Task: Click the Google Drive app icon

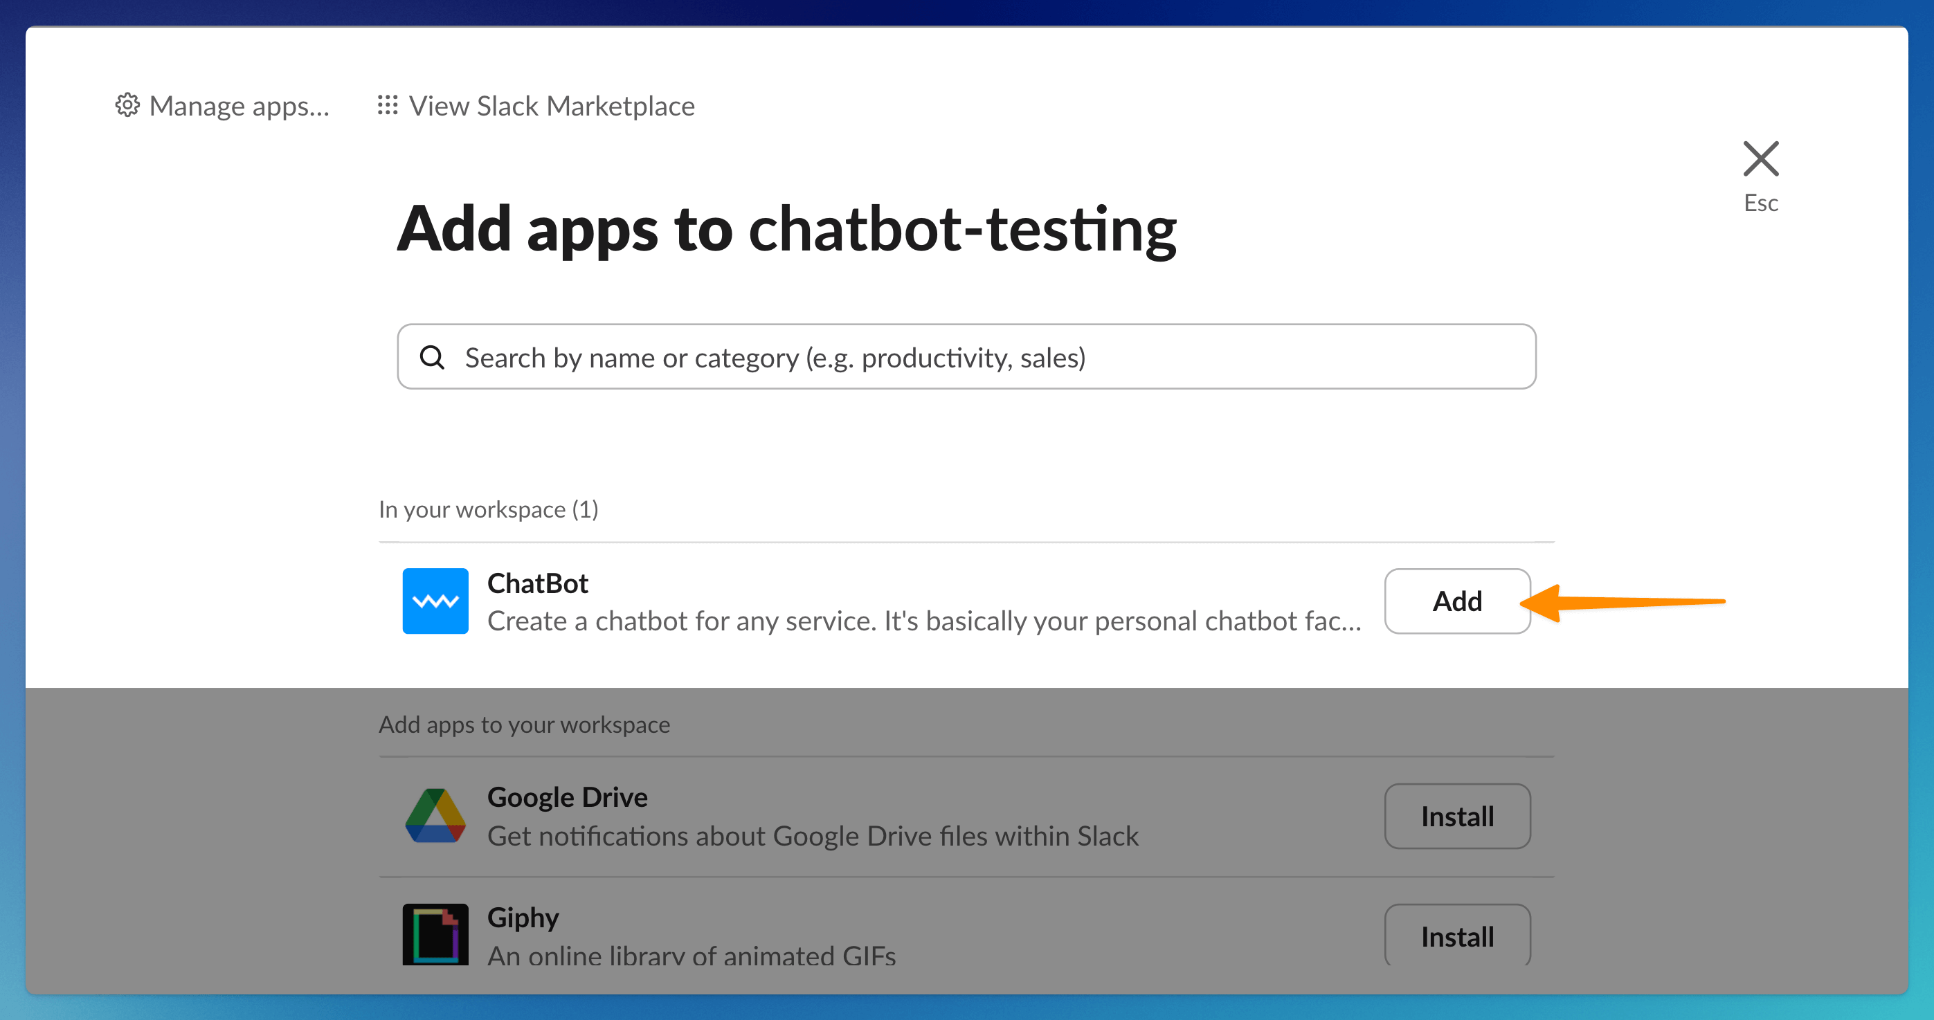Action: 435,815
